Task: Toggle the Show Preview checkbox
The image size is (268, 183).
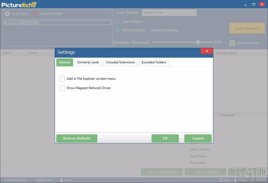Action: 232,43
